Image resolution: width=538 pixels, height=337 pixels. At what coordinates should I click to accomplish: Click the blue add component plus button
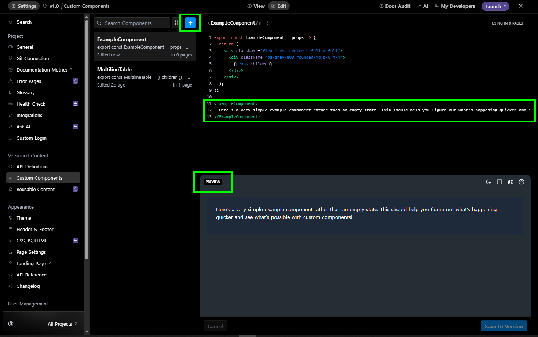pyautogui.click(x=190, y=23)
